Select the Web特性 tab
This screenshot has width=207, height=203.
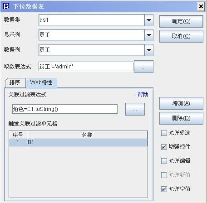(x=41, y=82)
